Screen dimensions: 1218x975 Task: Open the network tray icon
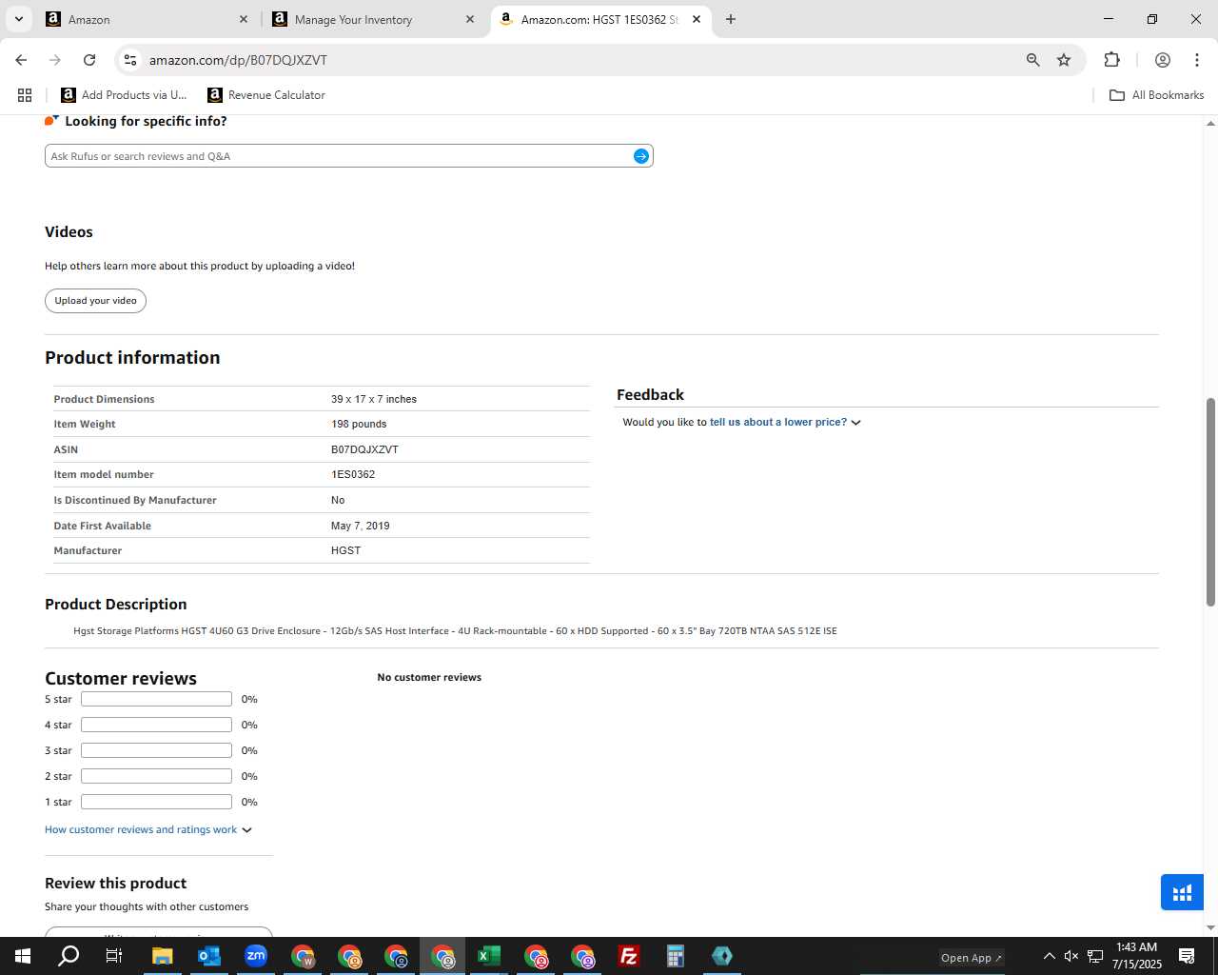pos(1095,956)
